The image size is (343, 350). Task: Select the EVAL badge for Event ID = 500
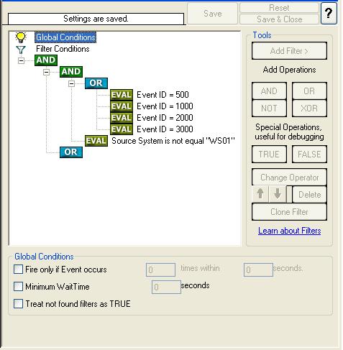click(122, 95)
